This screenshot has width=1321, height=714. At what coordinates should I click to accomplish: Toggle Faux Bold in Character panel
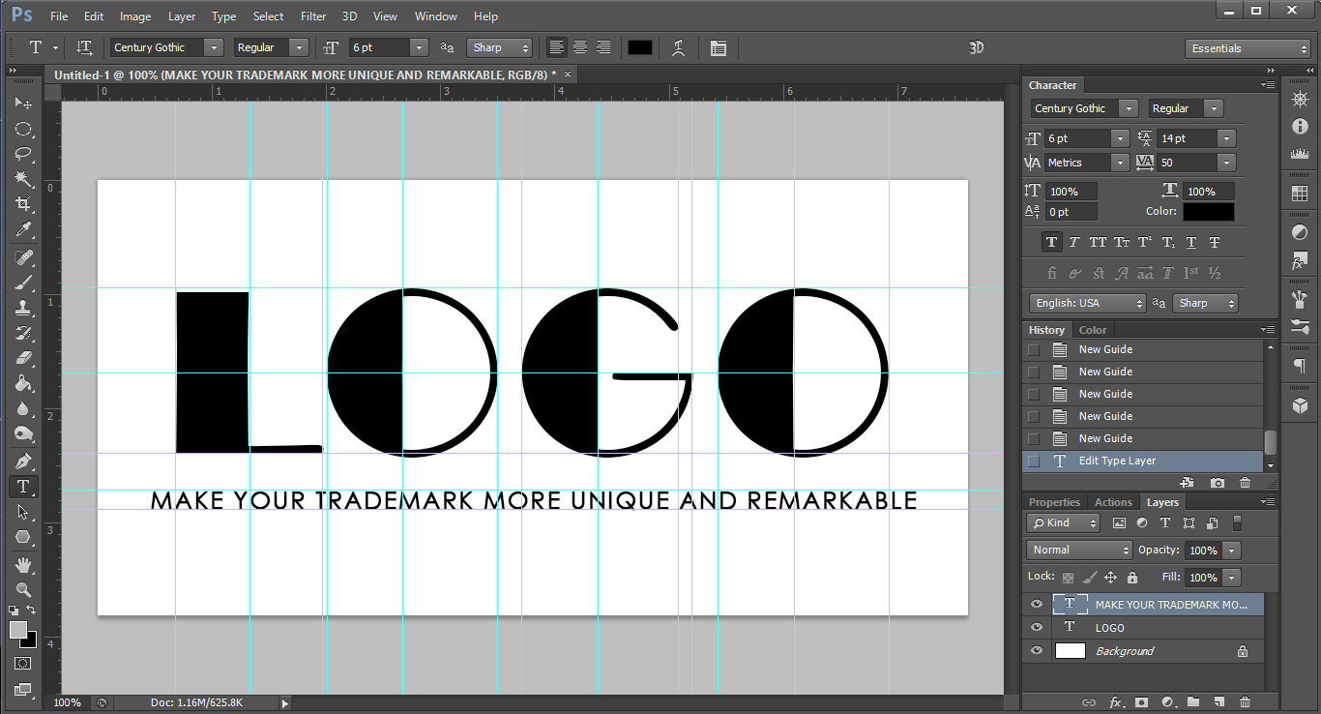click(x=1051, y=243)
